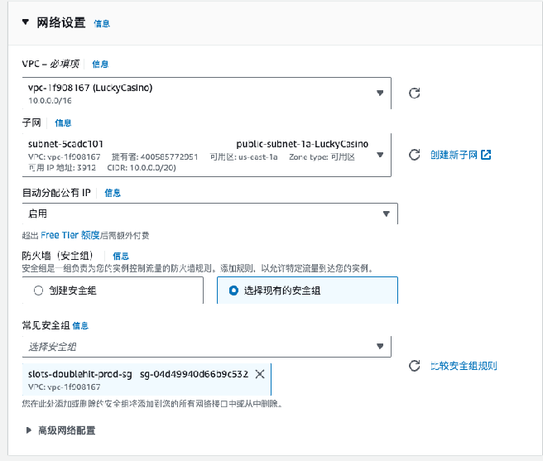Collapse the 网络设置 section triangle
The height and width of the screenshot is (461, 543).
pyautogui.click(x=26, y=22)
